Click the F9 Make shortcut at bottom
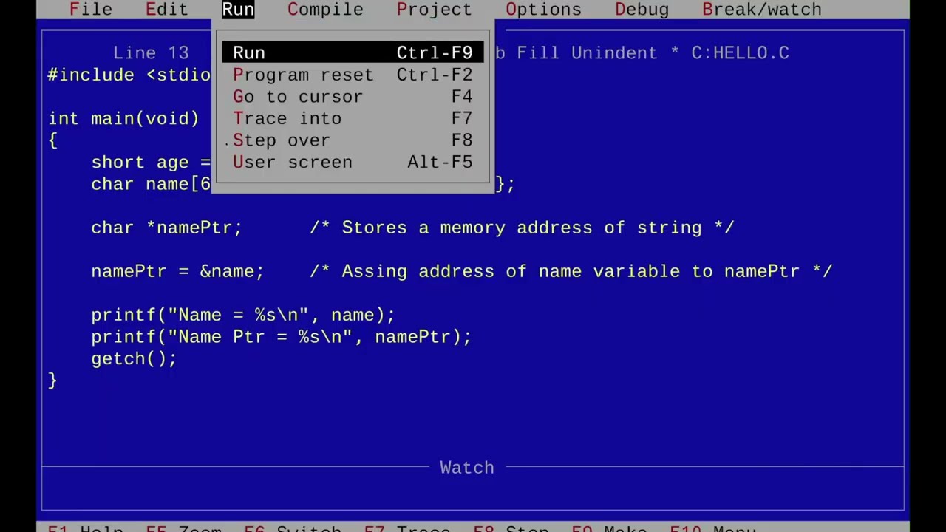946x532 pixels. (609, 529)
